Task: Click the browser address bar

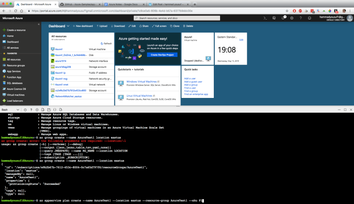Action: pyautogui.click(x=156, y=11)
